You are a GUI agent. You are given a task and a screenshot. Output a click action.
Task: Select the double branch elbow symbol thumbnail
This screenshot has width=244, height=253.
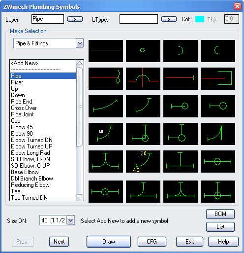click(106, 161)
